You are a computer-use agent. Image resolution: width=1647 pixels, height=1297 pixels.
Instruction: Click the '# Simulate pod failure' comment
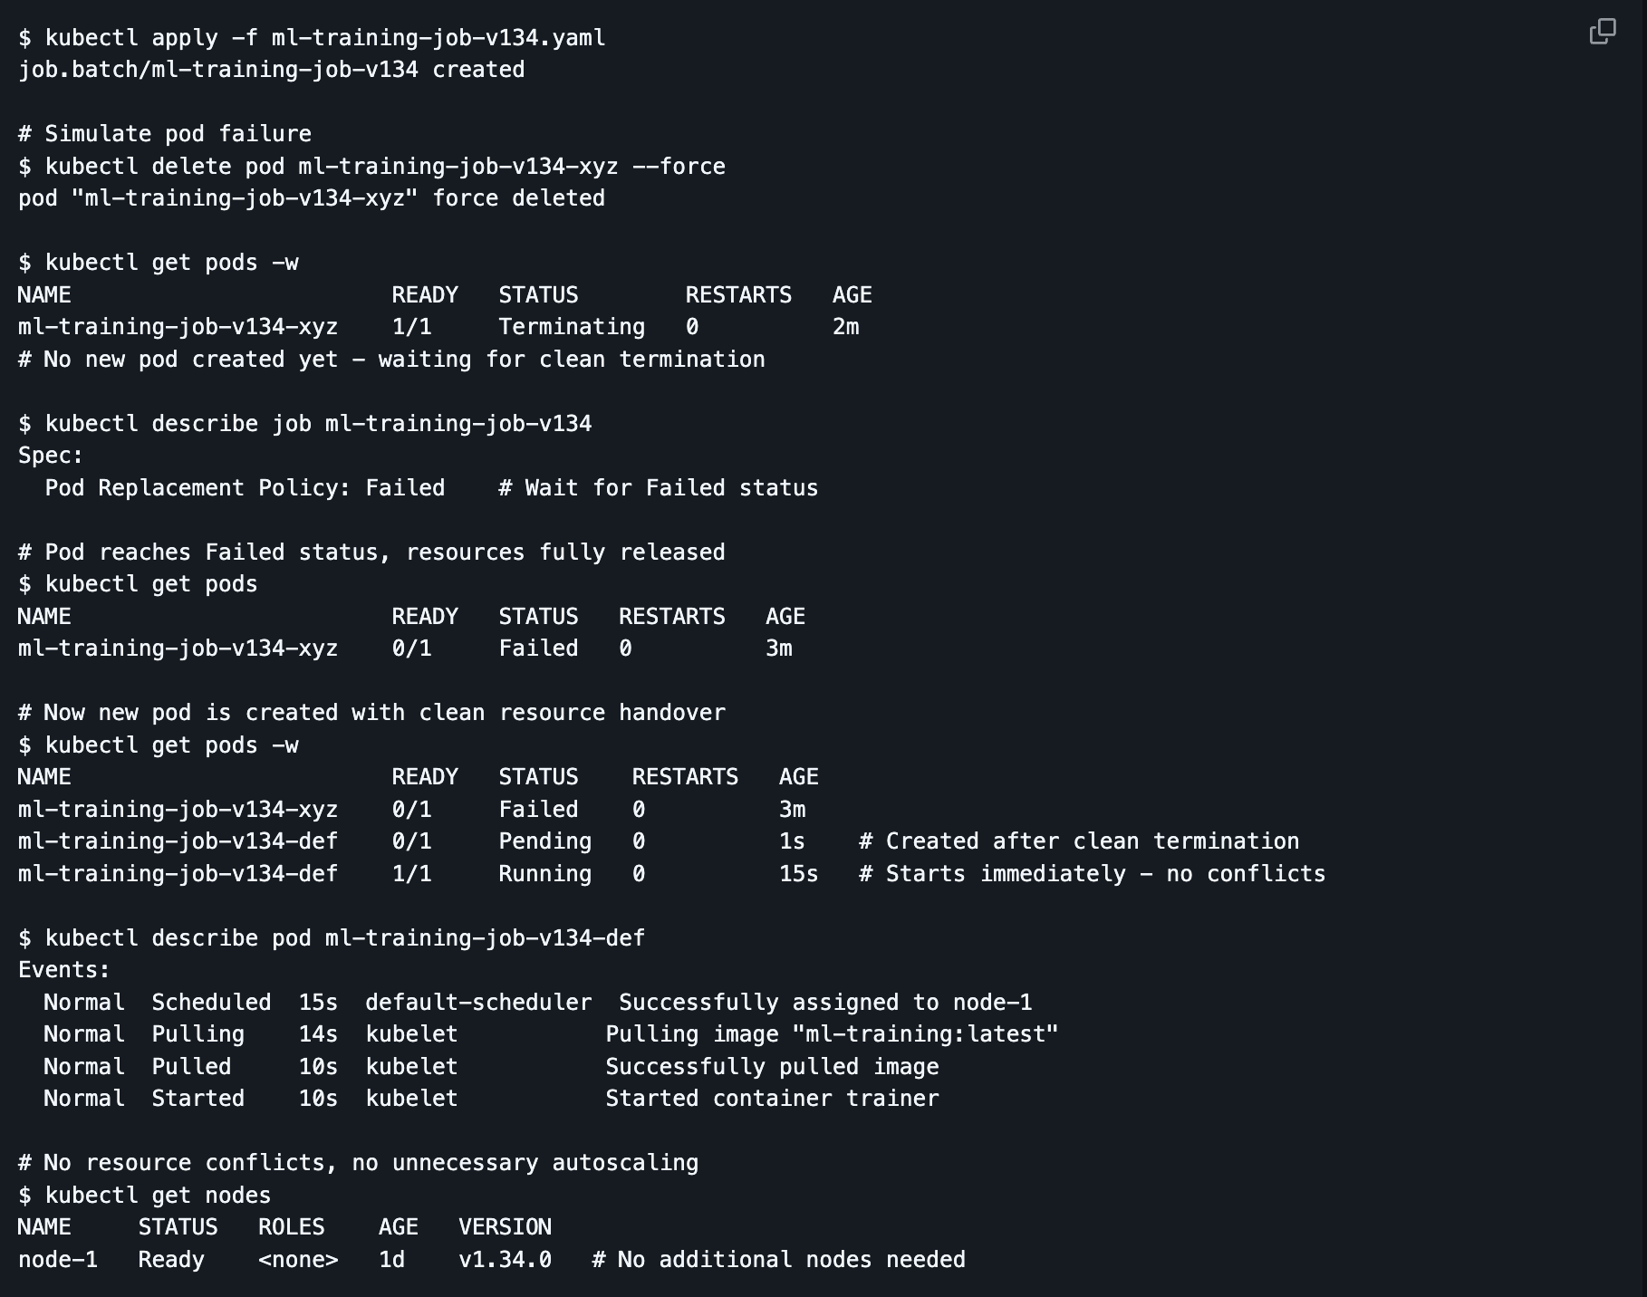tap(165, 134)
